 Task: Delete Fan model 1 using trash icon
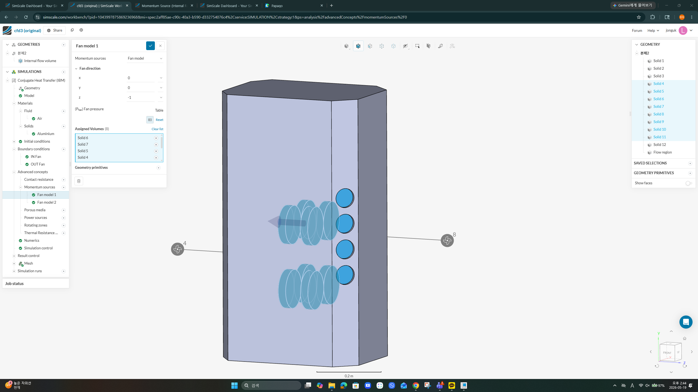79,181
